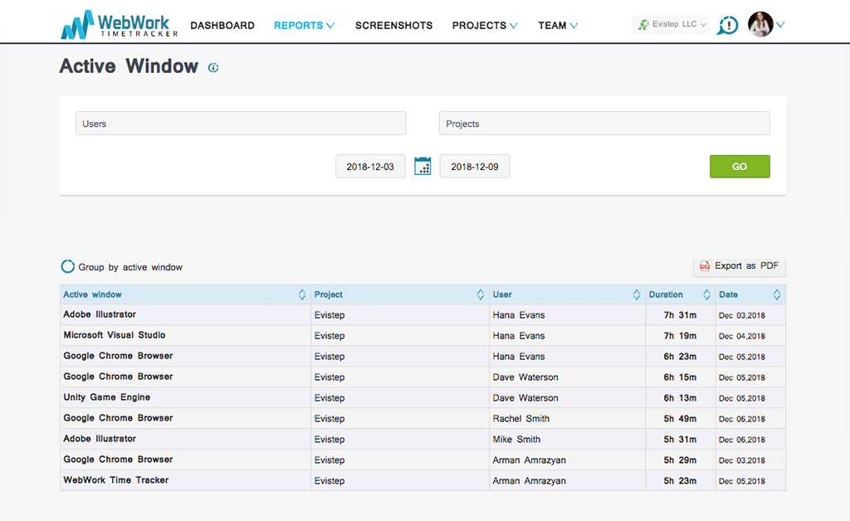Open the calendar date picker icon

[423, 166]
